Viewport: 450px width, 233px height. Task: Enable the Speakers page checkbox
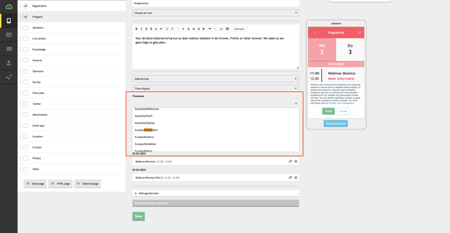click(x=26, y=28)
